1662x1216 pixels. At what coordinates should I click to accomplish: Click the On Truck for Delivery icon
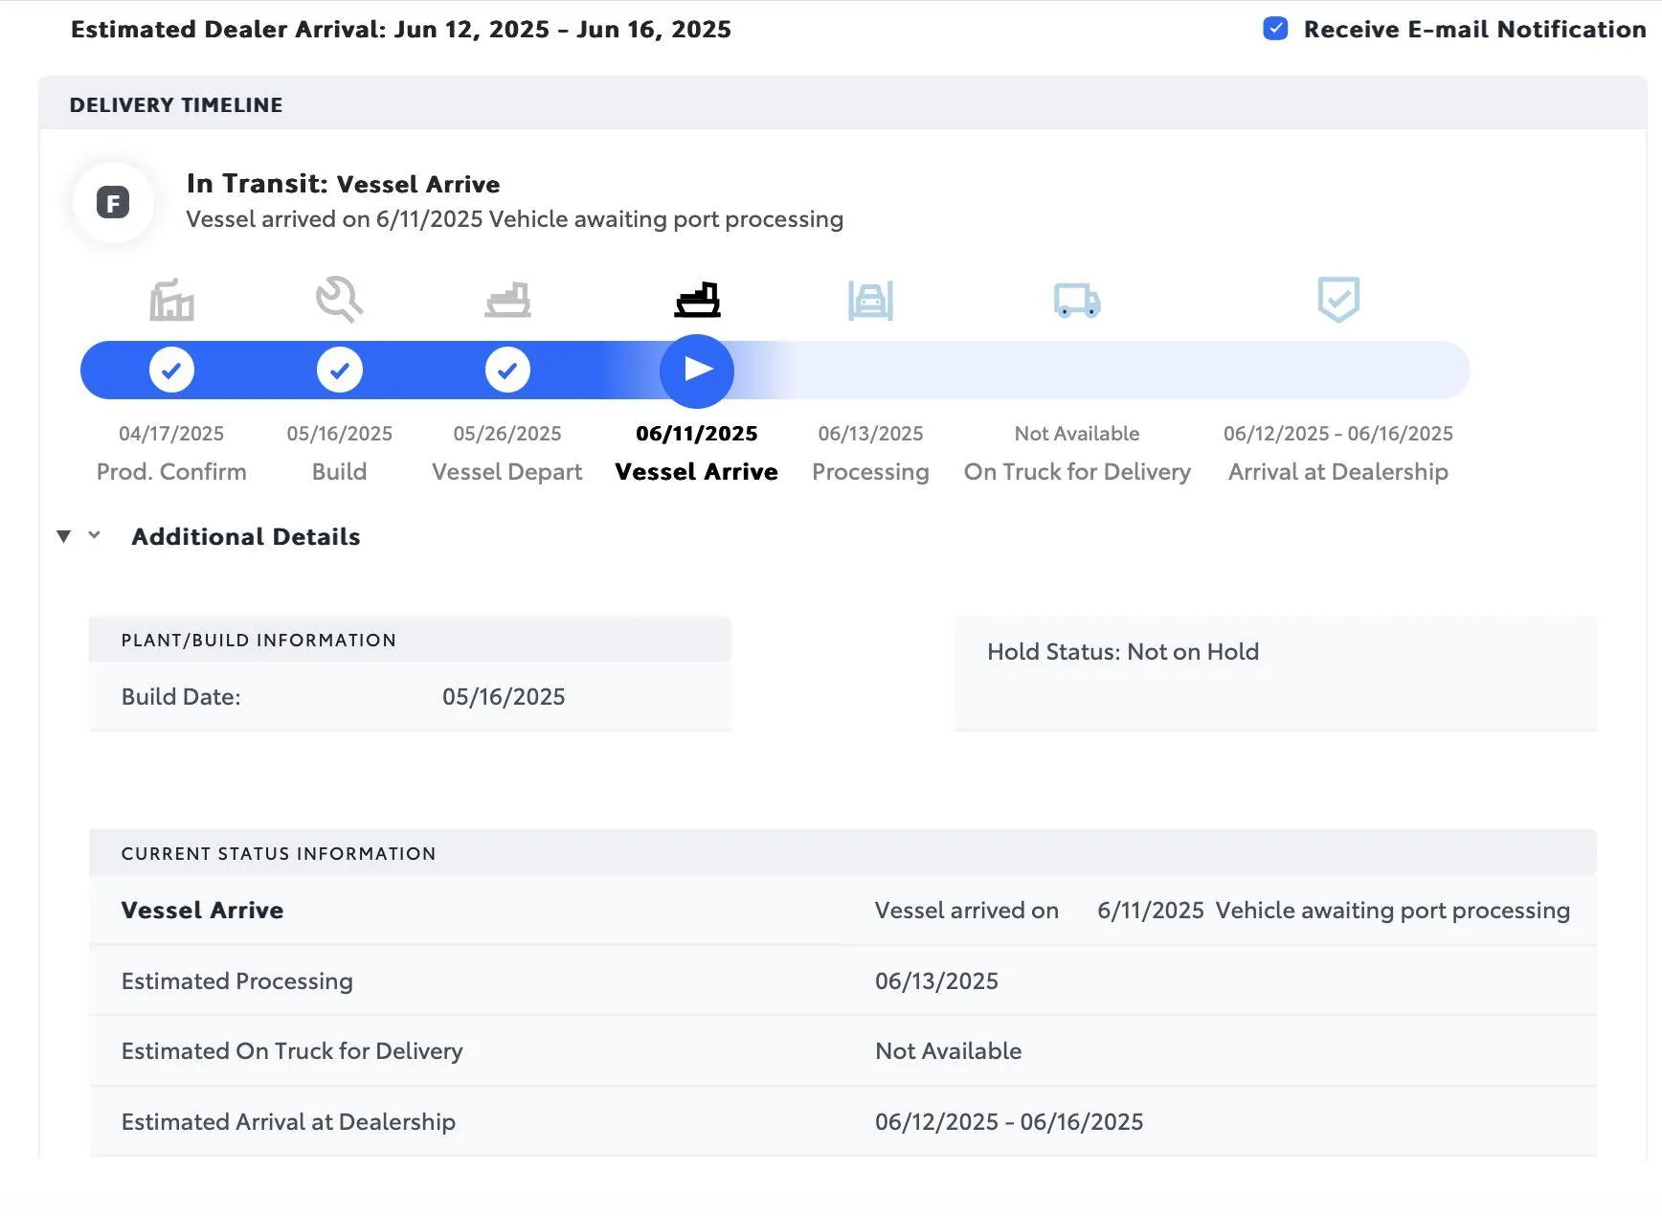pos(1077,301)
